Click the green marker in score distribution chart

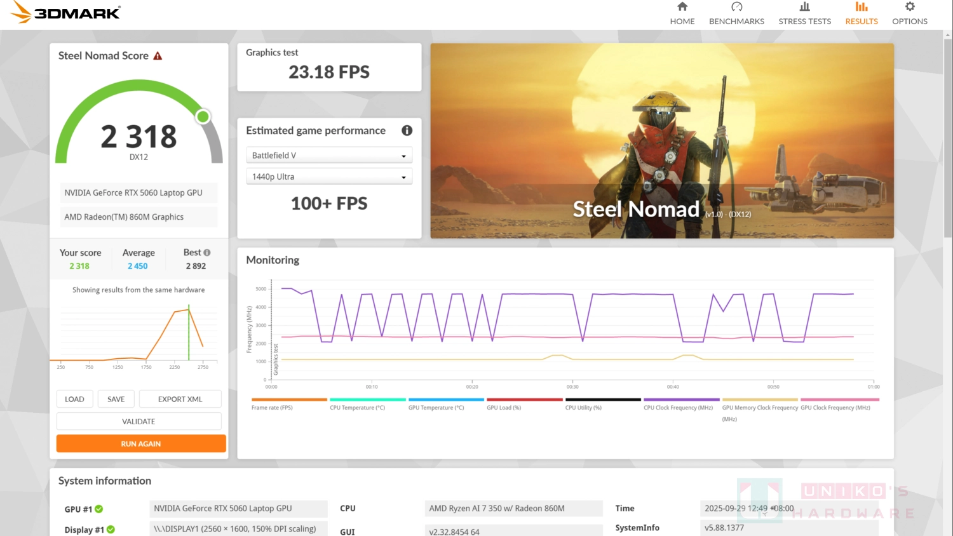[189, 332]
